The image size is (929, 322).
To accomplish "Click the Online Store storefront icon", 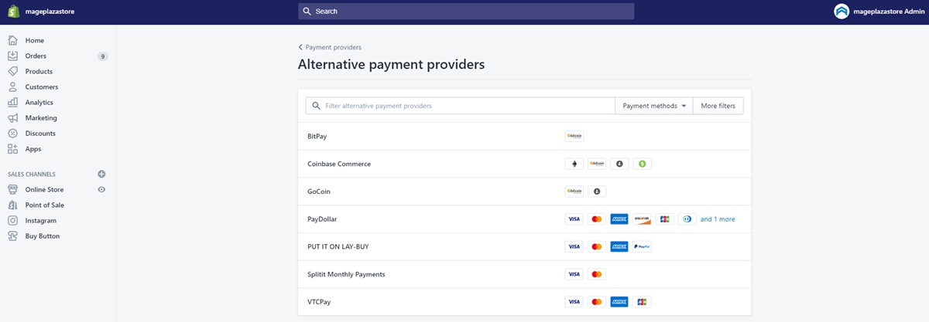I will [x=12, y=189].
